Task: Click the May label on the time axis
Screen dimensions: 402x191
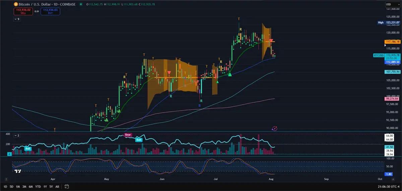Action: click(107, 179)
